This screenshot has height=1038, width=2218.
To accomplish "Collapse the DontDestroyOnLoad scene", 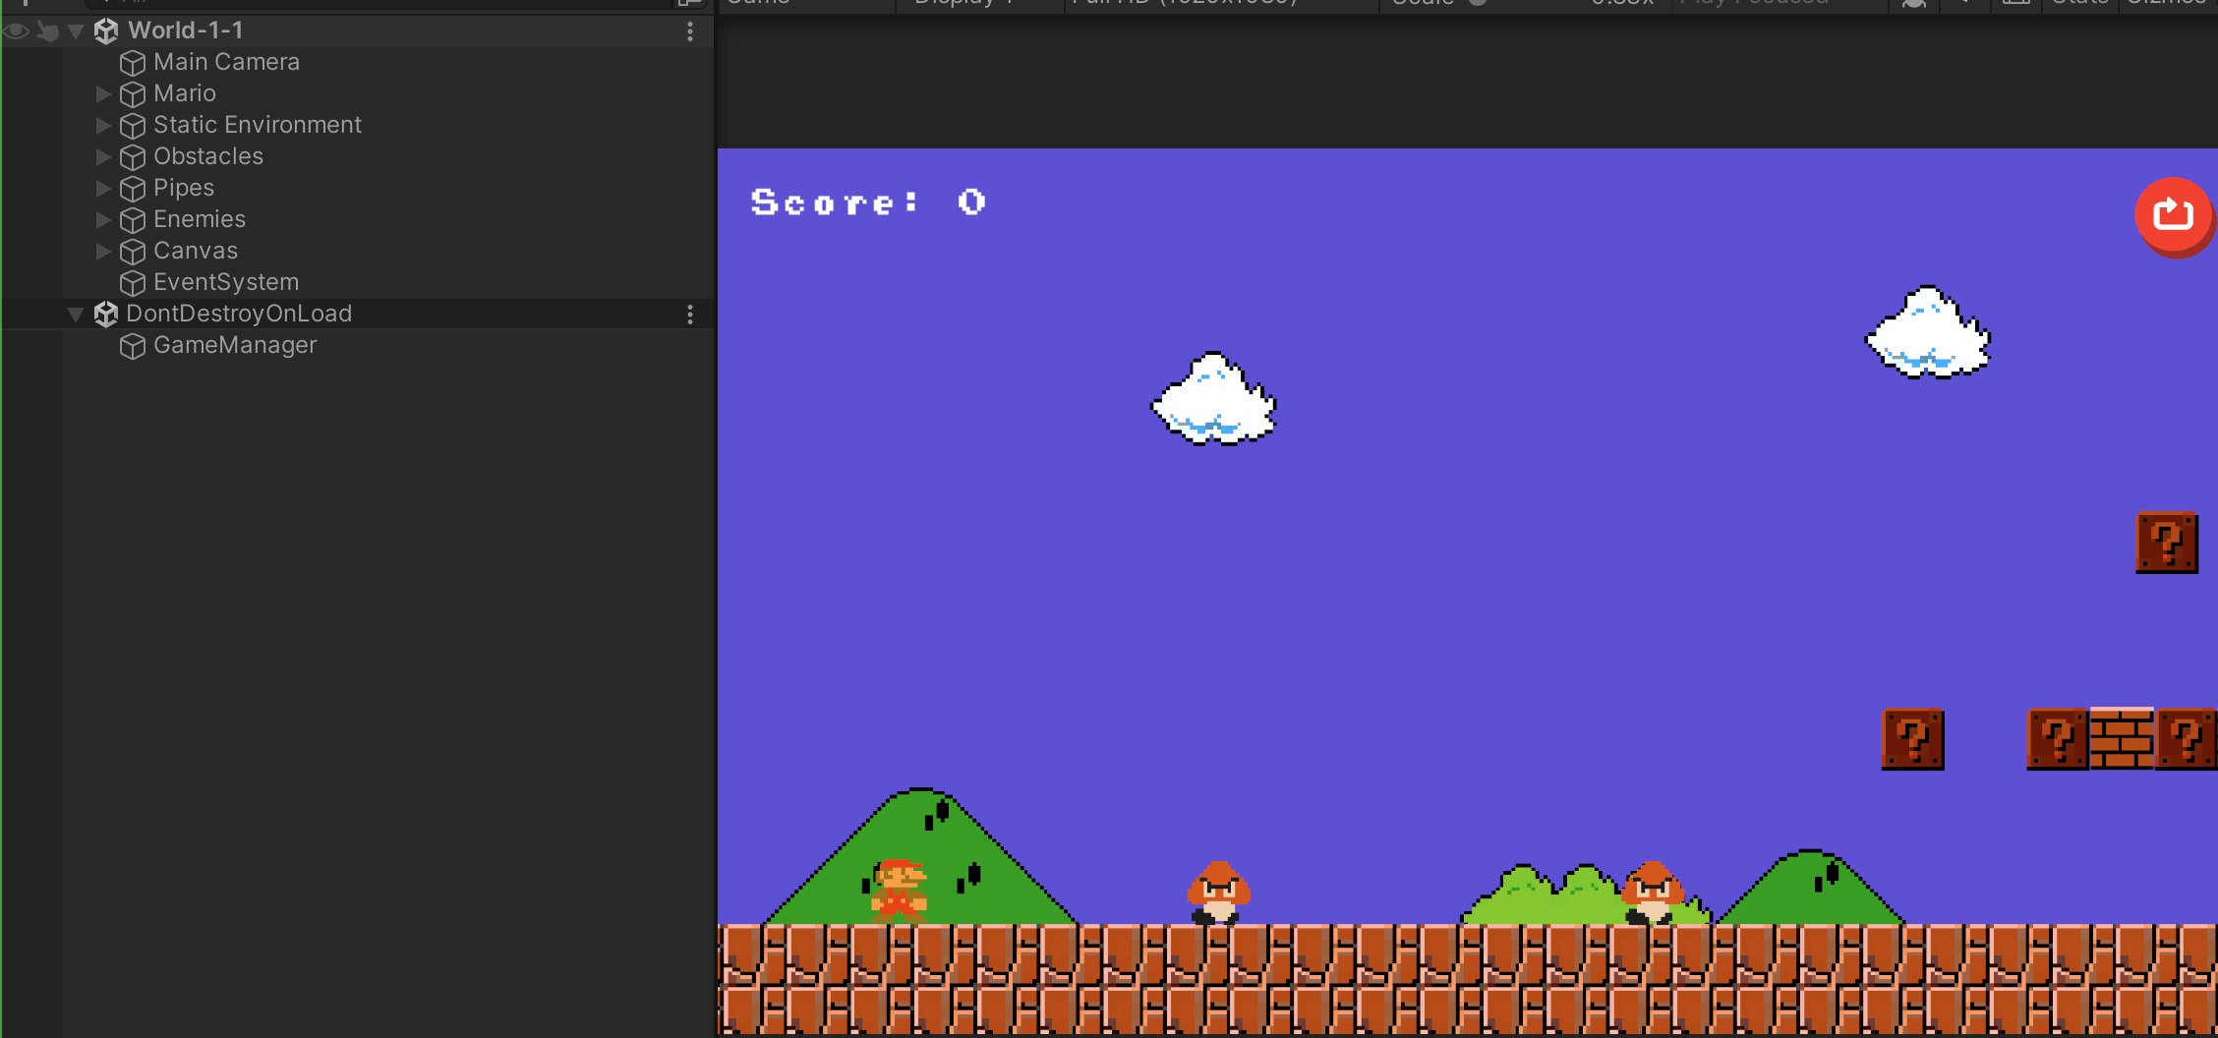I will [76, 315].
